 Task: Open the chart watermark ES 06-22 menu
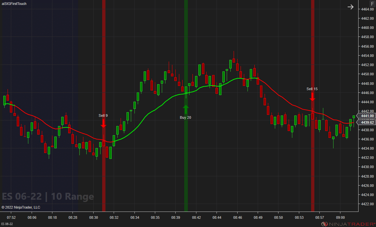47,196
